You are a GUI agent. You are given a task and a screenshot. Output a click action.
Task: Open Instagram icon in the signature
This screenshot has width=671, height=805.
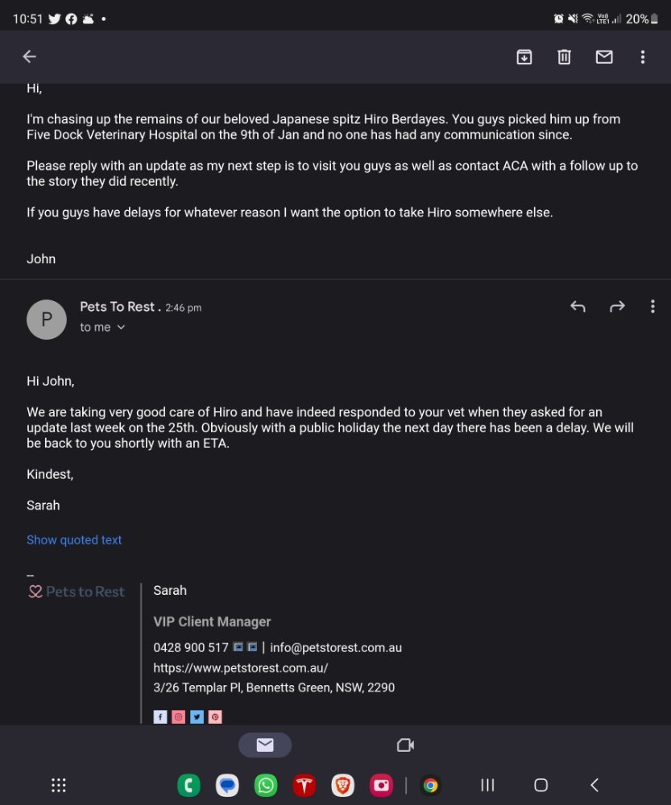pyautogui.click(x=178, y=716)
